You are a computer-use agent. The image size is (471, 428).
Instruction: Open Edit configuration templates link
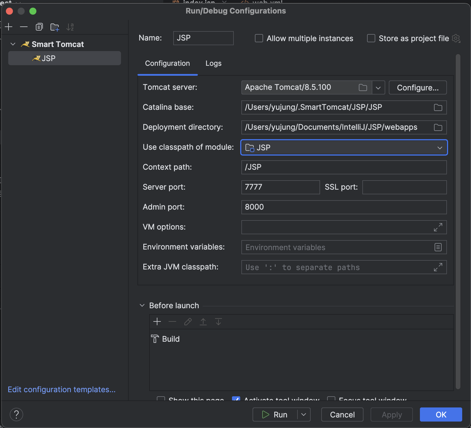[x=62, y=390]
